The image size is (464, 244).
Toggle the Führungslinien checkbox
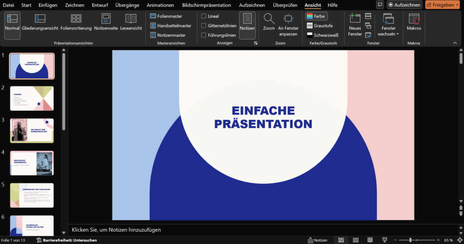(x=204, y=35)
